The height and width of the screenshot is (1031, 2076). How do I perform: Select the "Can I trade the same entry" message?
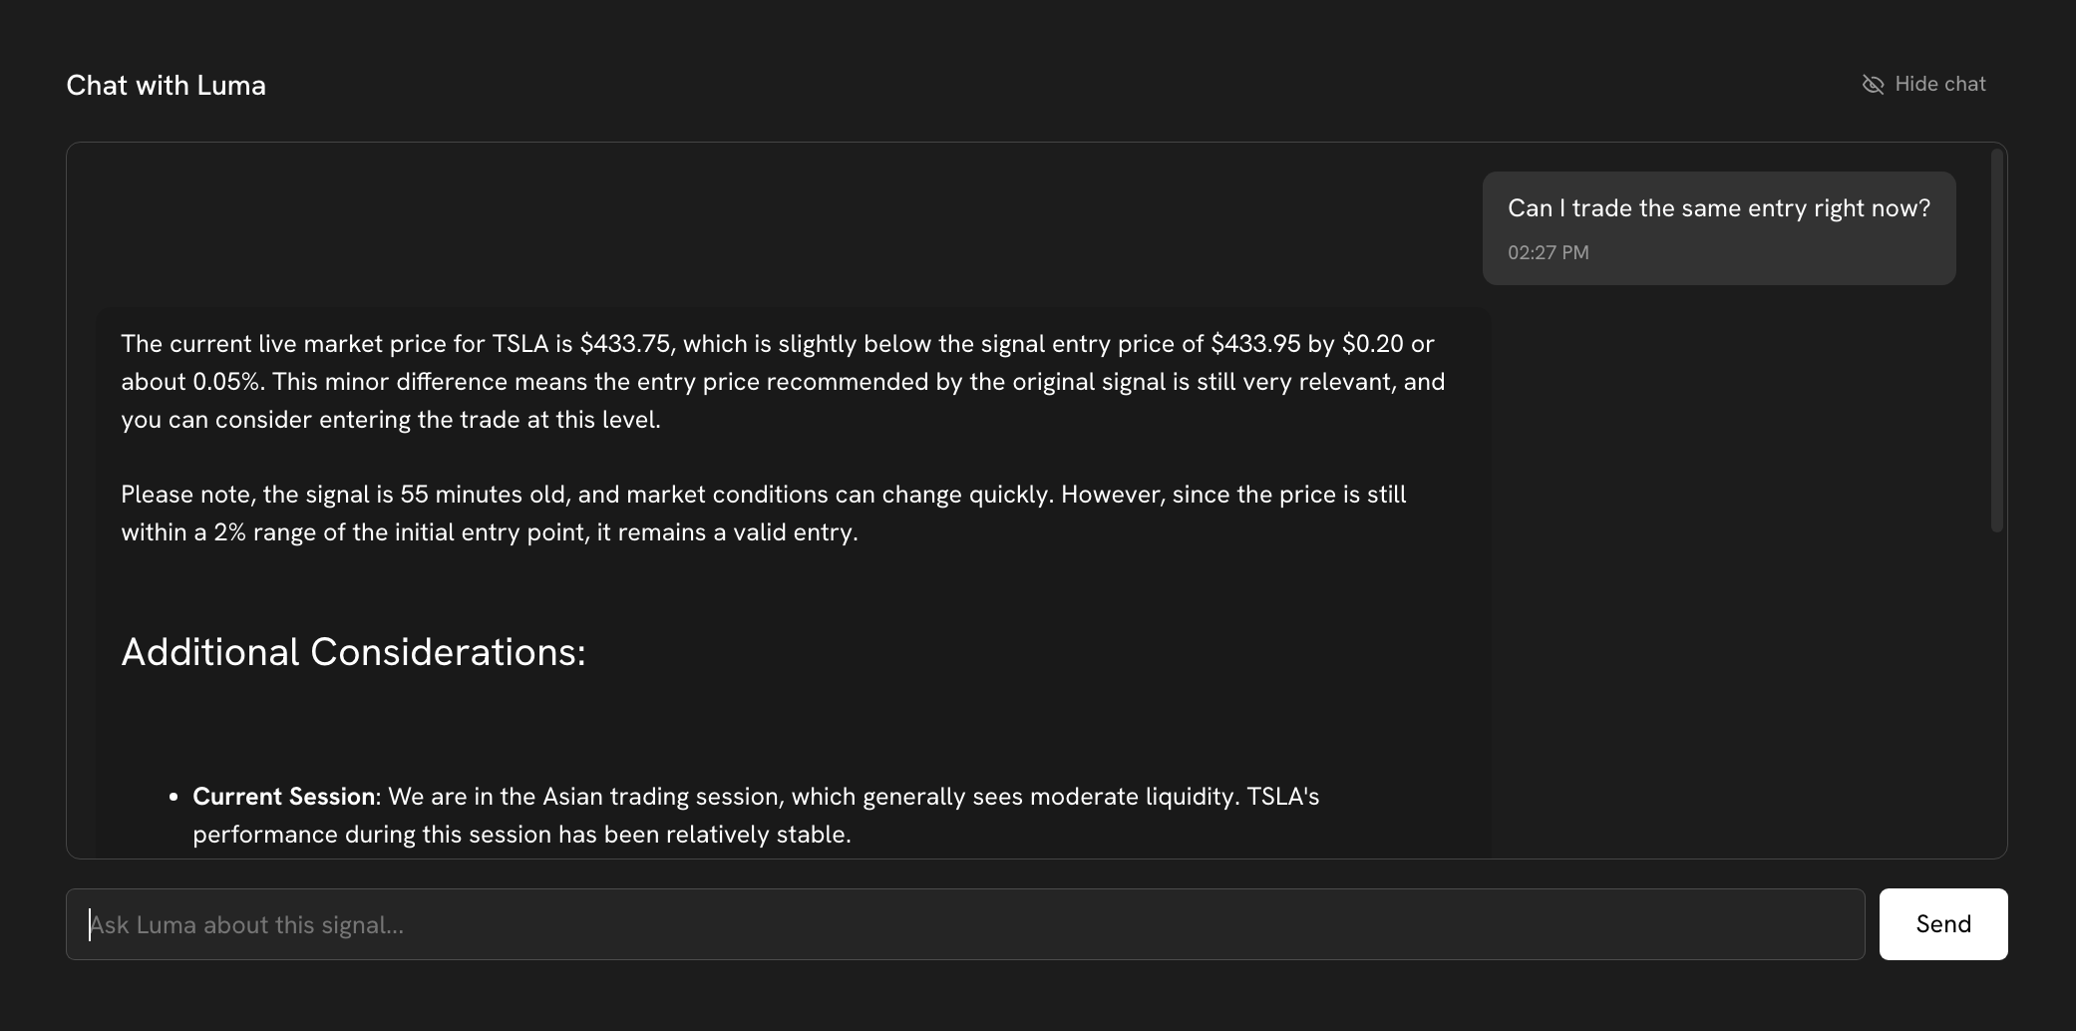(1718, 208)
